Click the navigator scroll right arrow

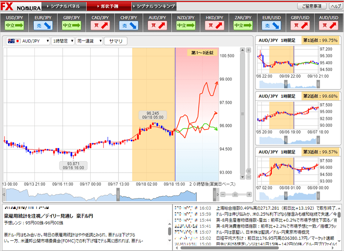click(x=217, y=194)
